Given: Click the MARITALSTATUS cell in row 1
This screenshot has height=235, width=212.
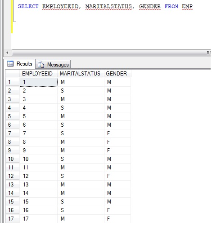Looking at the screenshot, I should click(81, 82).
